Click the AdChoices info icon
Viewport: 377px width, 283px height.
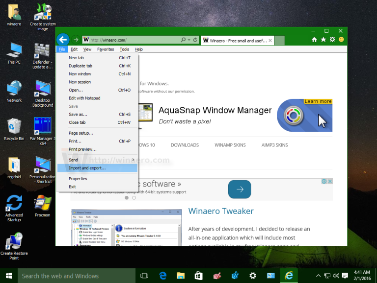[324, 181]
